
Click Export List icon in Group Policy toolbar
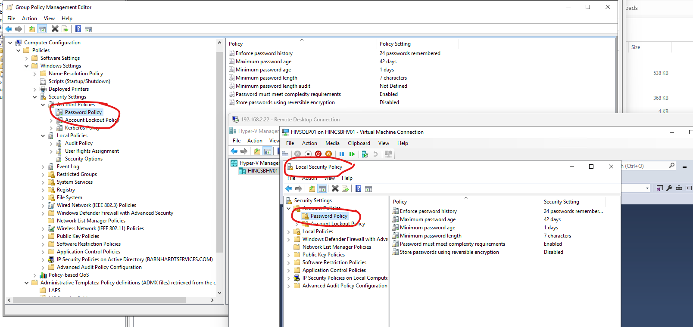65,29
